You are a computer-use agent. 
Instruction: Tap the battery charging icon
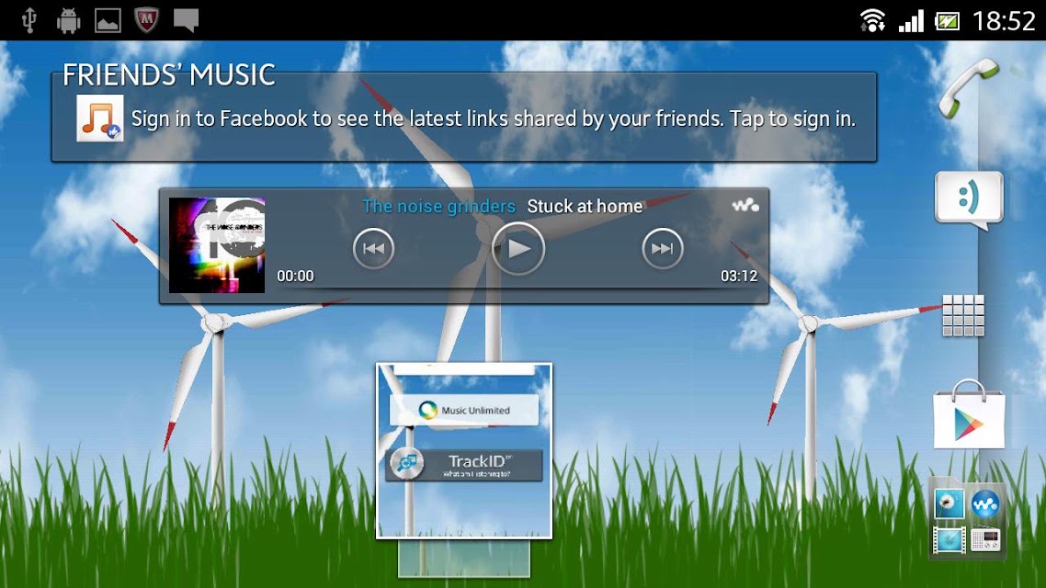(x=948, y=21)
